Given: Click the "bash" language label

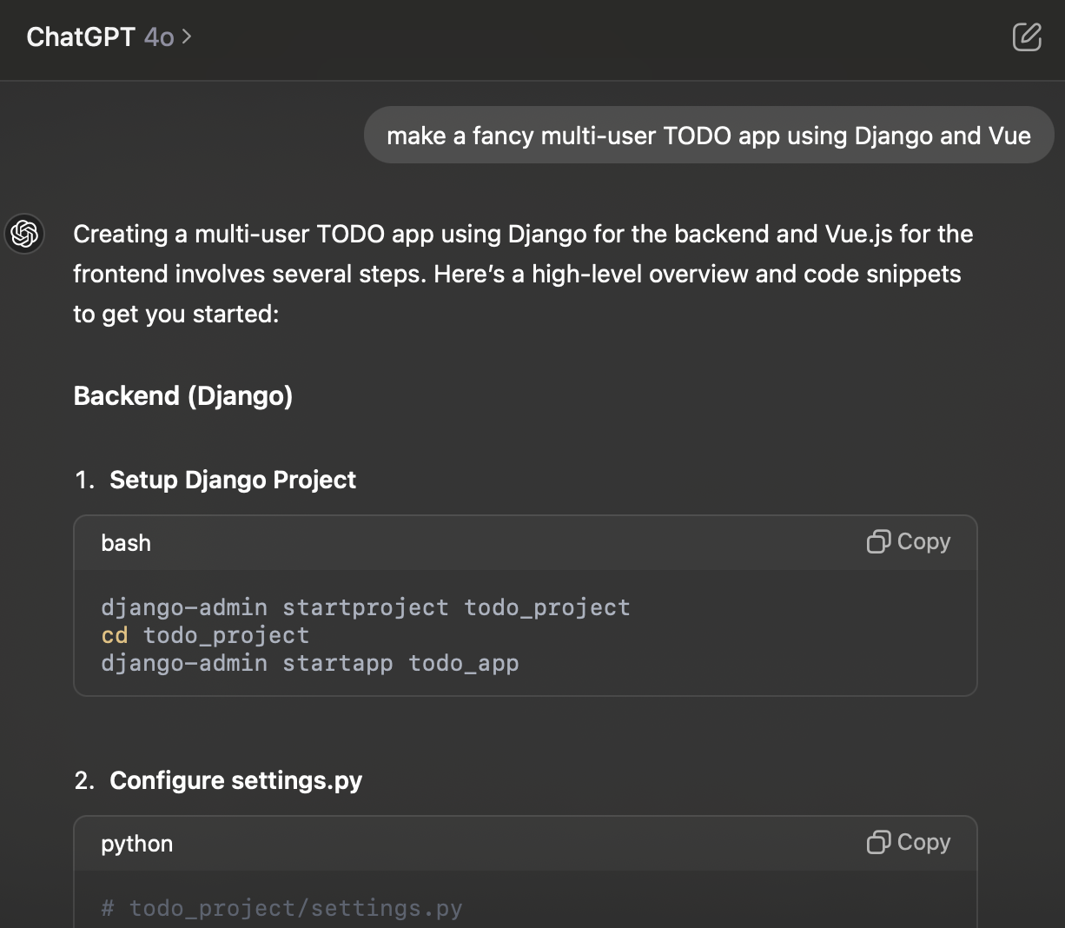Looking at the screenshot, I should (126, 543).
